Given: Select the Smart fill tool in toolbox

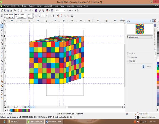Looking at the screenshot, I should (2, 43).
